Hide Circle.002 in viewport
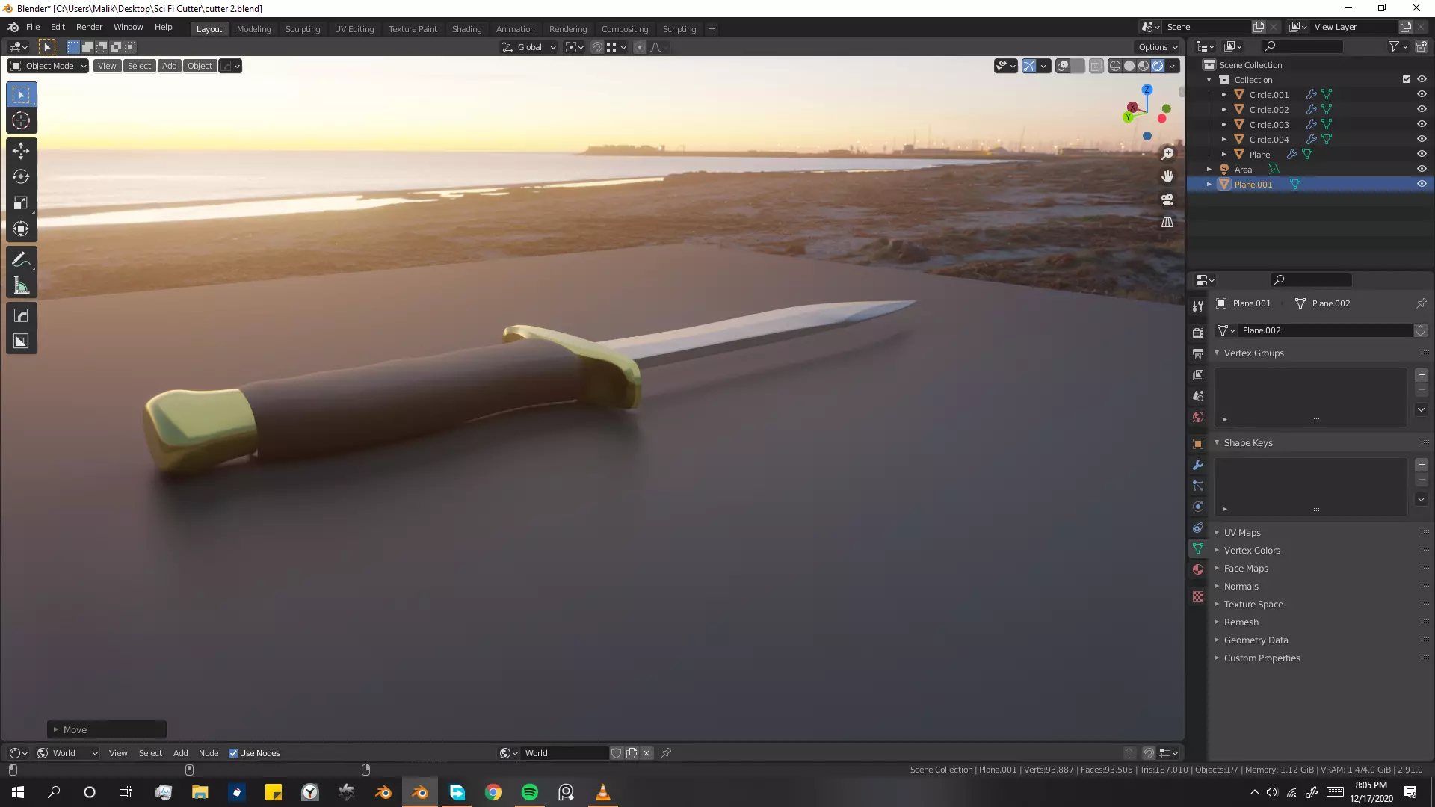 tap(1422, 110)
